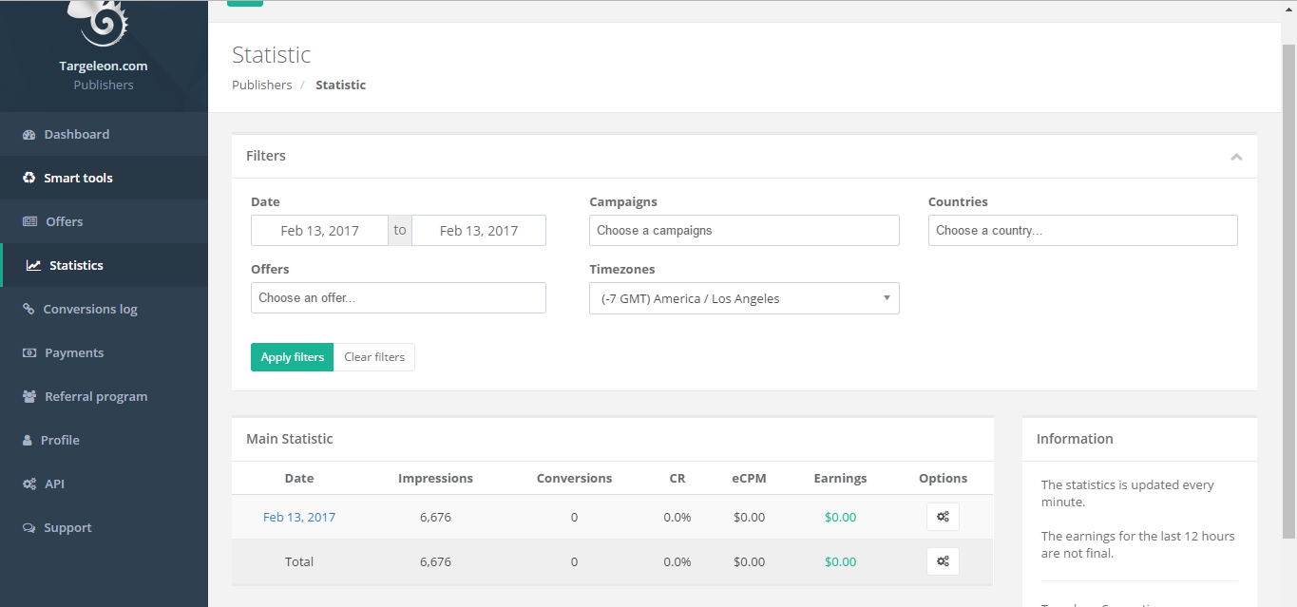Screen dimensions: 1297x607
Task: Open the Campaigns chooser field
Action: coord(744,231)
